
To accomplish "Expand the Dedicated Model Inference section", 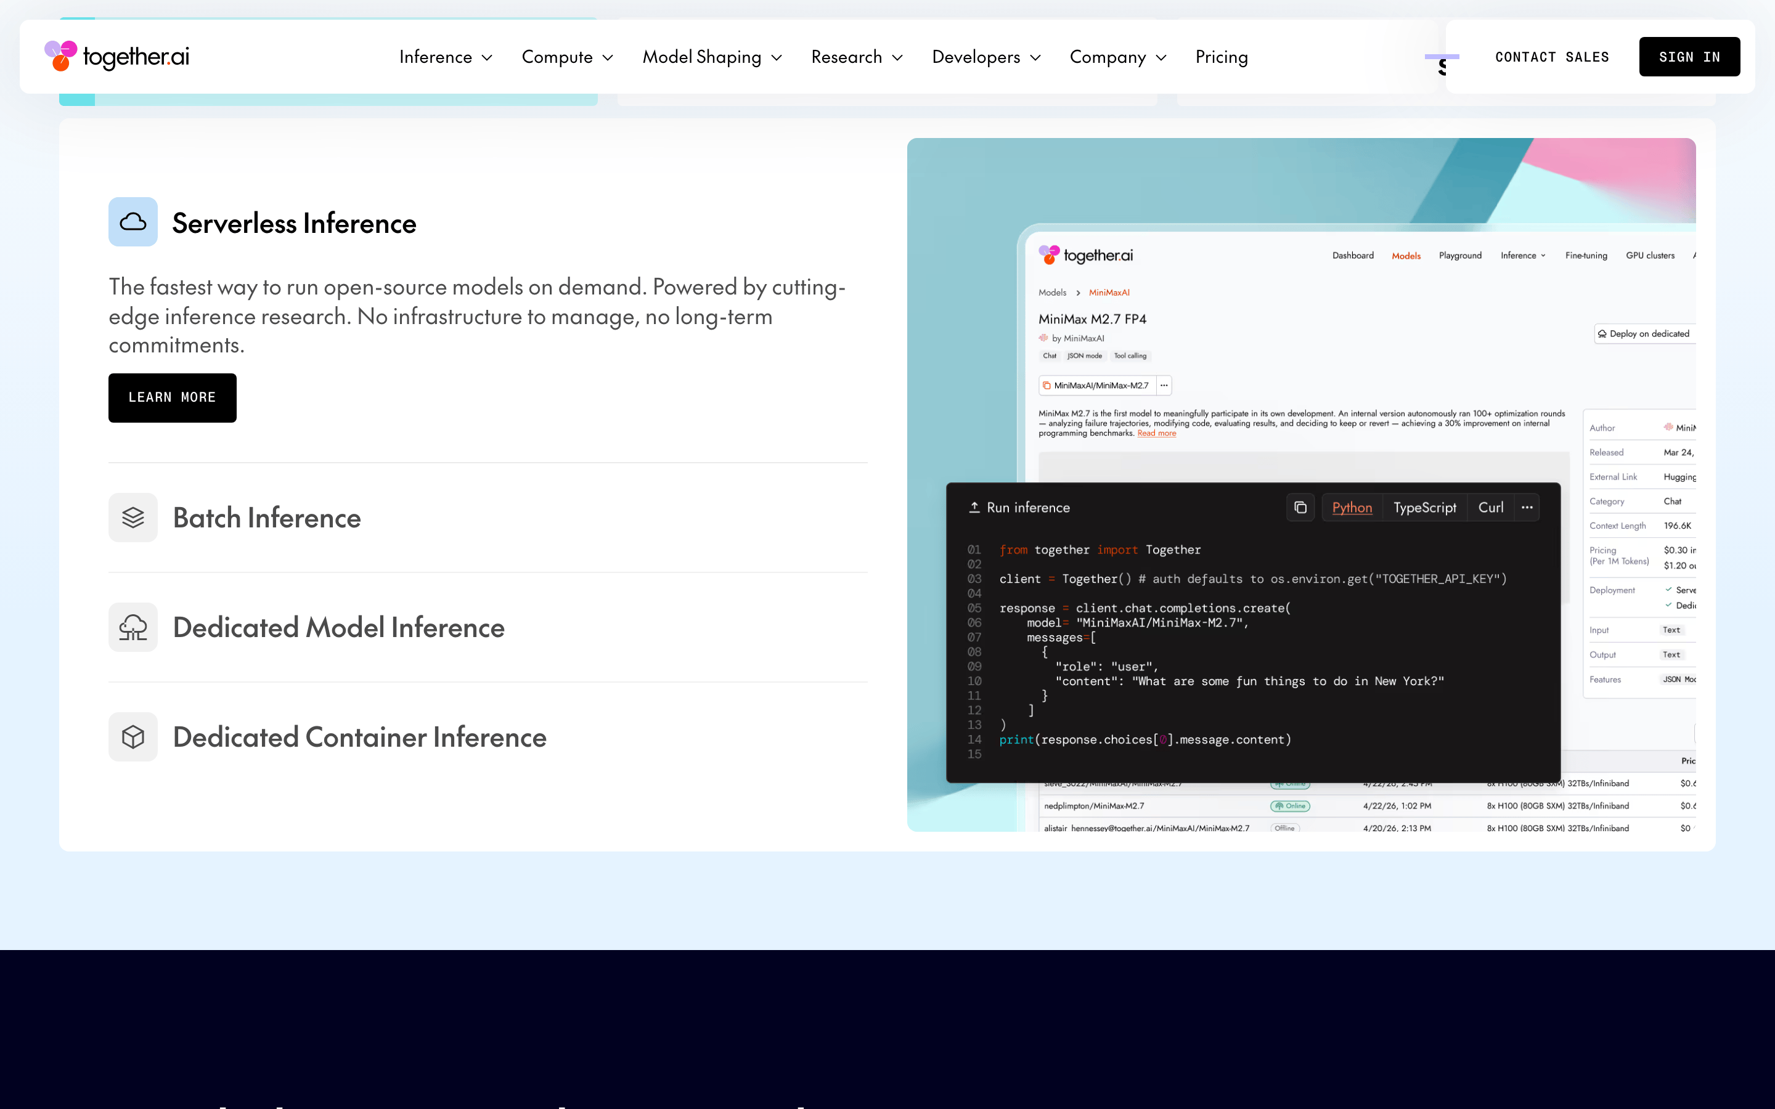I will (488, 627).
